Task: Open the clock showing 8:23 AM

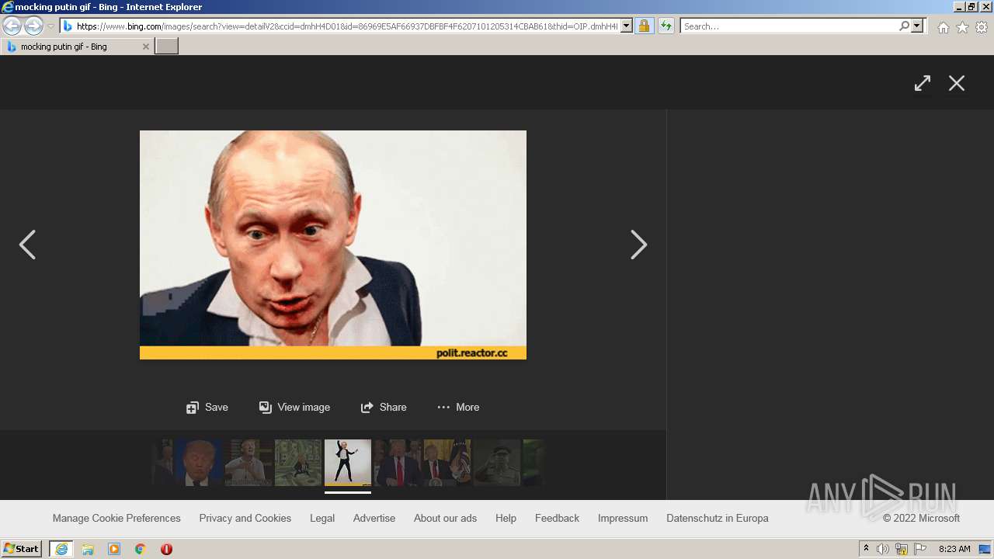Action: tap(954, 549)
